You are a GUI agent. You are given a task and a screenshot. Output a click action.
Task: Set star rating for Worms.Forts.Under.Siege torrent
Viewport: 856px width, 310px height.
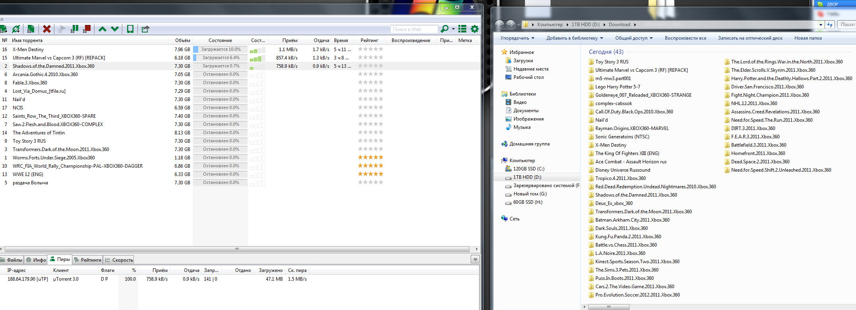point(371,157)
